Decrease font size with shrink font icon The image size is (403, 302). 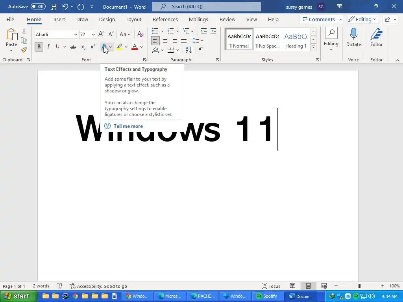pos(111,34)
